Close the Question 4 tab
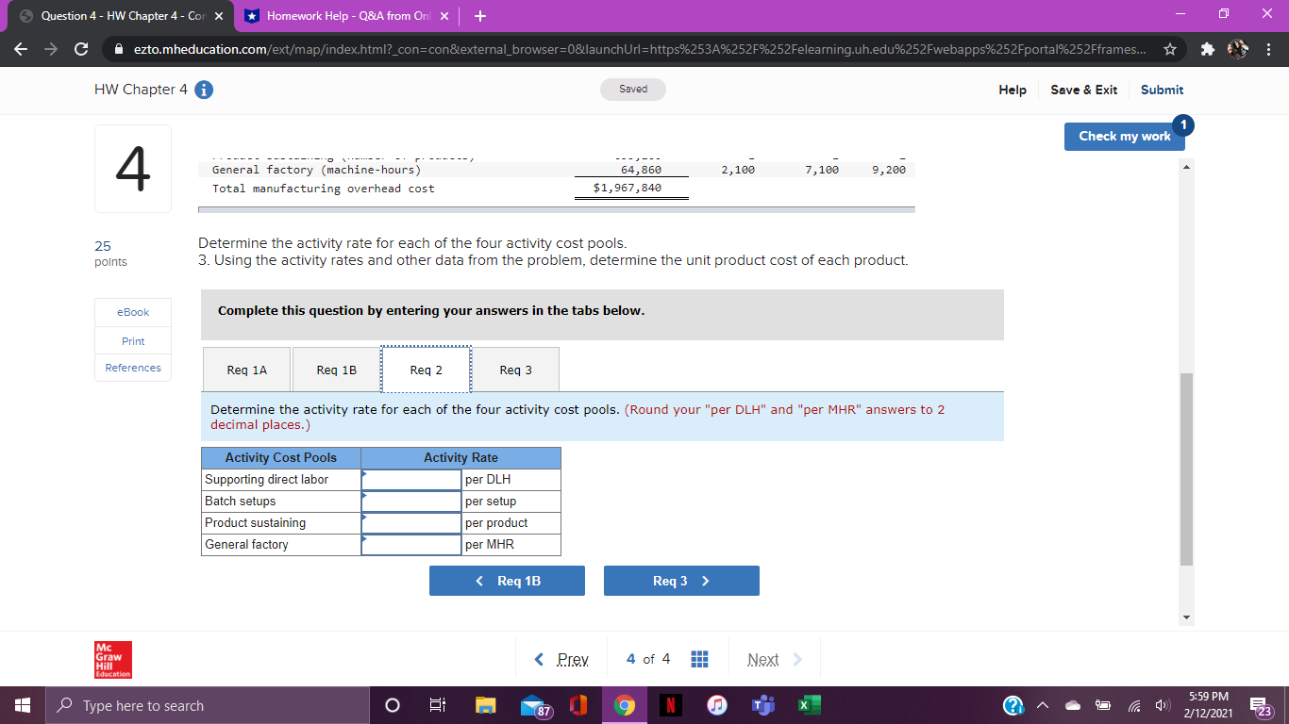1289x724 pixels. tap(218, 16)
